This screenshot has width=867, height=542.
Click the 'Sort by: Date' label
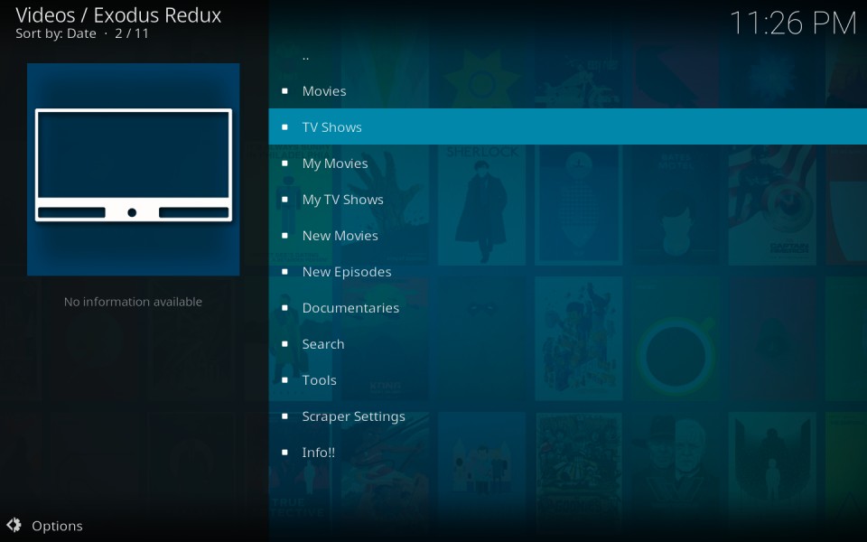click(56, 33)
